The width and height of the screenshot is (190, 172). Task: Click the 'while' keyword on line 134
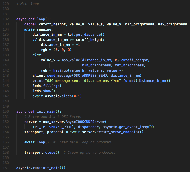pyautogui.click(x=29, y=29)
